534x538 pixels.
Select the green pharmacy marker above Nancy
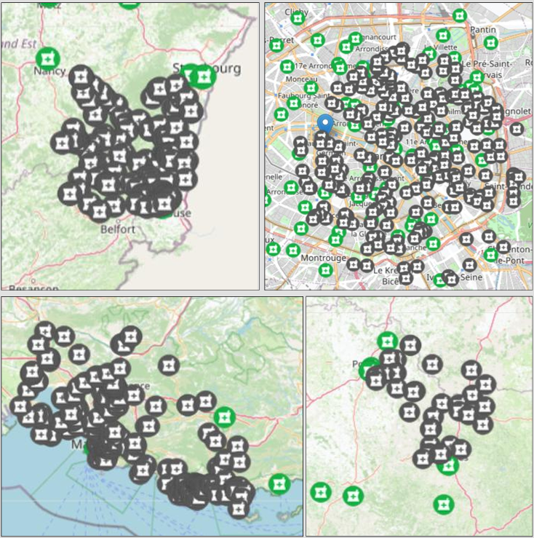pos(49,58)
